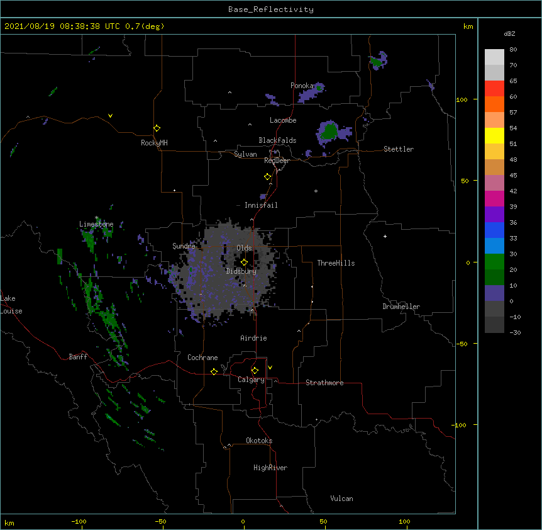Click the yellow V marker northeast of Calgary
Screen dimensions: 542x530
[270, 368]
